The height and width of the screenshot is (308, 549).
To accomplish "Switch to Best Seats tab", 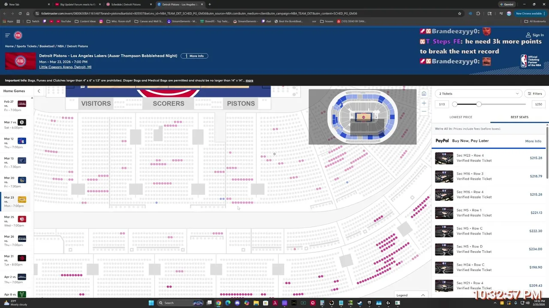I will pos(519,117).
